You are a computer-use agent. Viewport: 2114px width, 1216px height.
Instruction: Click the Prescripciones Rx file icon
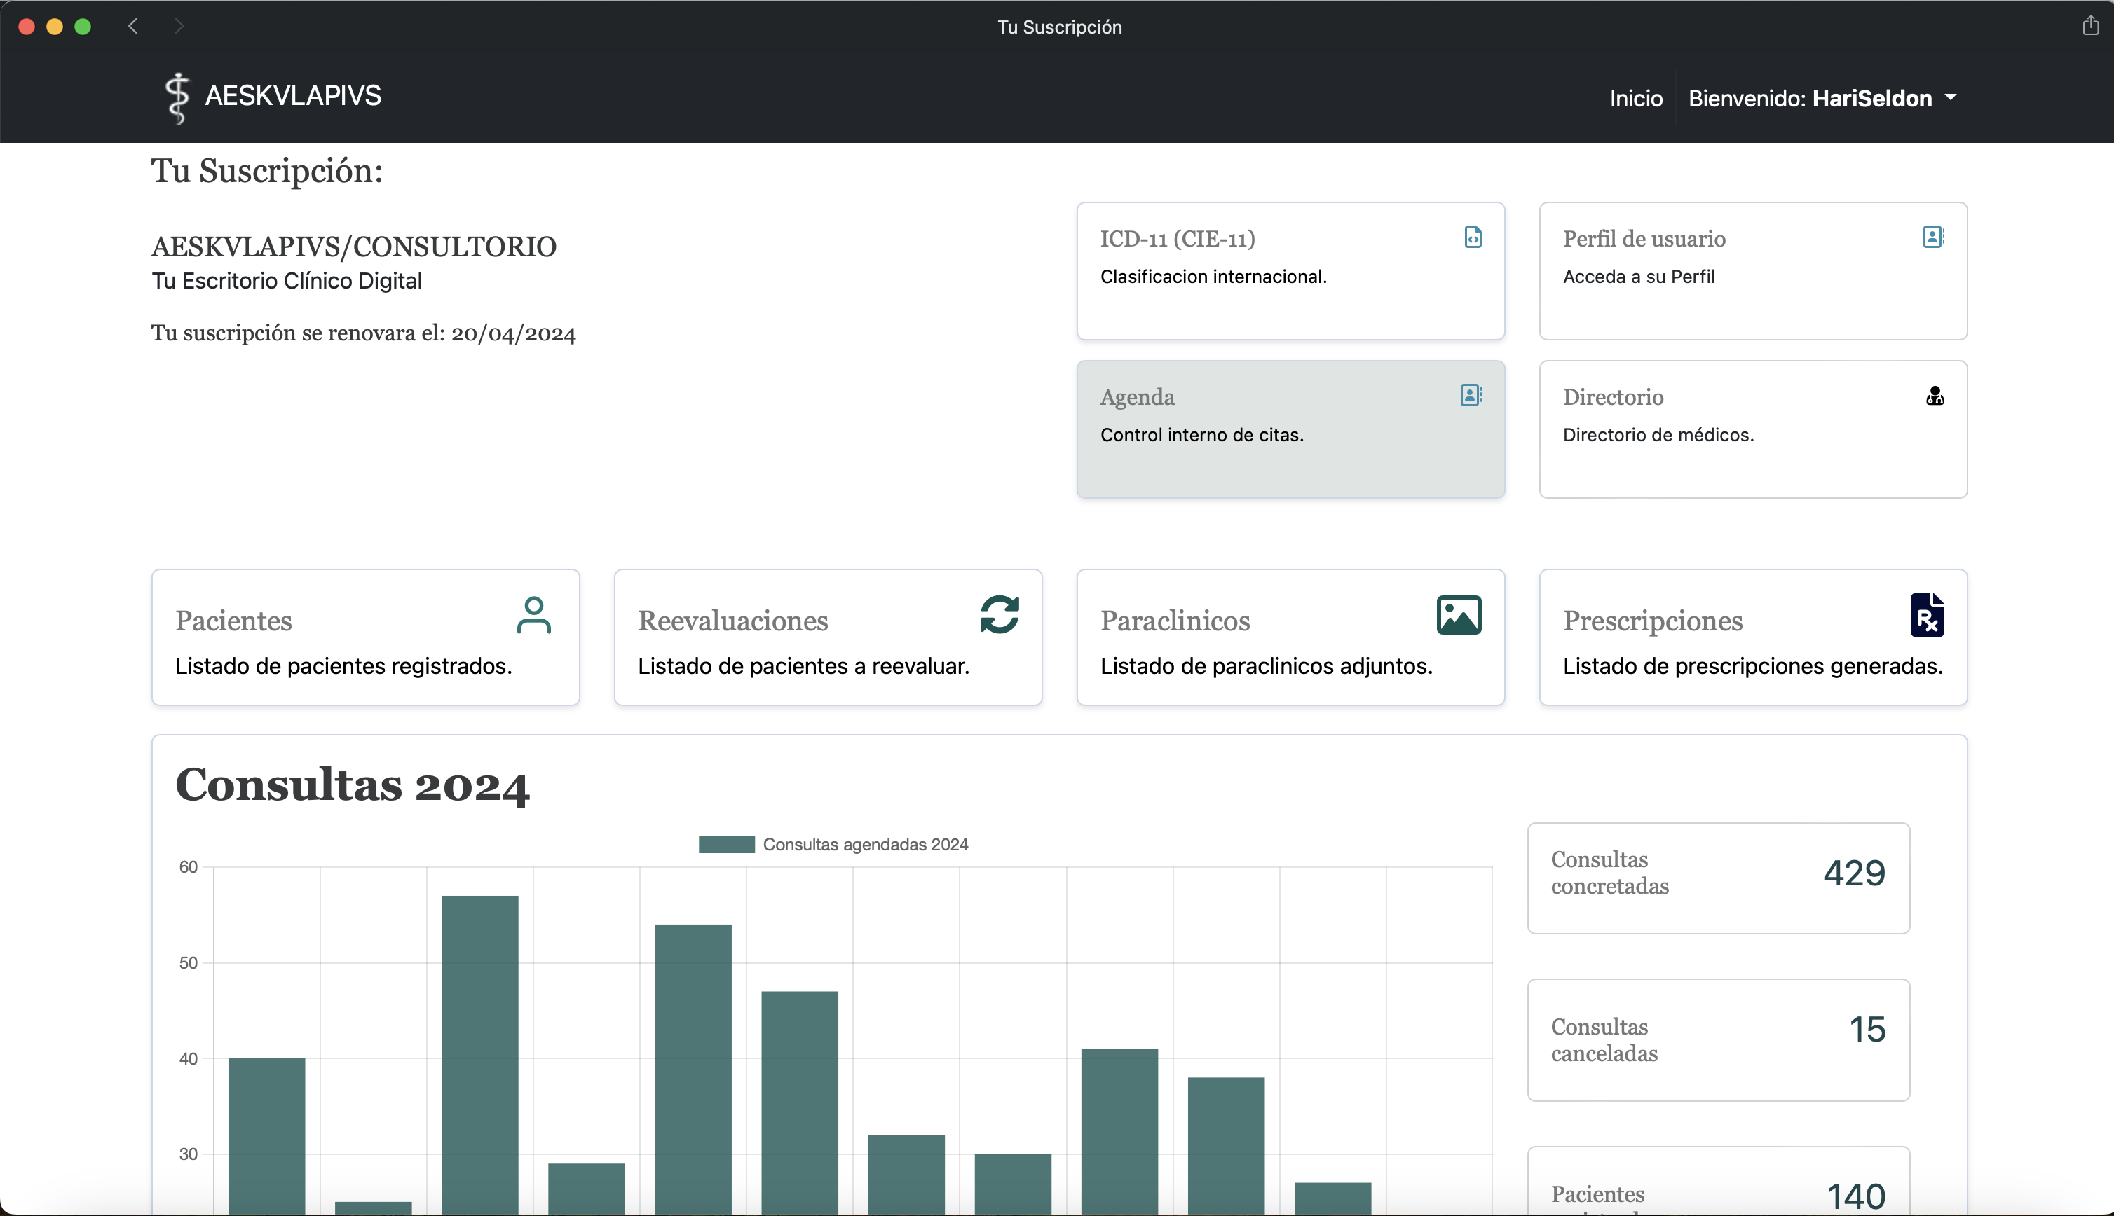pos(1926,616)
